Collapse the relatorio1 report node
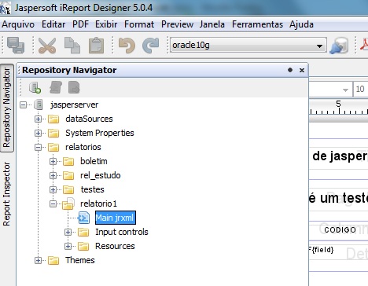 (x=53, y=204)
